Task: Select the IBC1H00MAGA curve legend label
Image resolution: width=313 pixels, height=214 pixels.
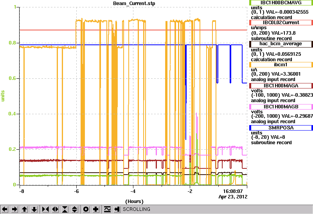Action: (281, 86)
